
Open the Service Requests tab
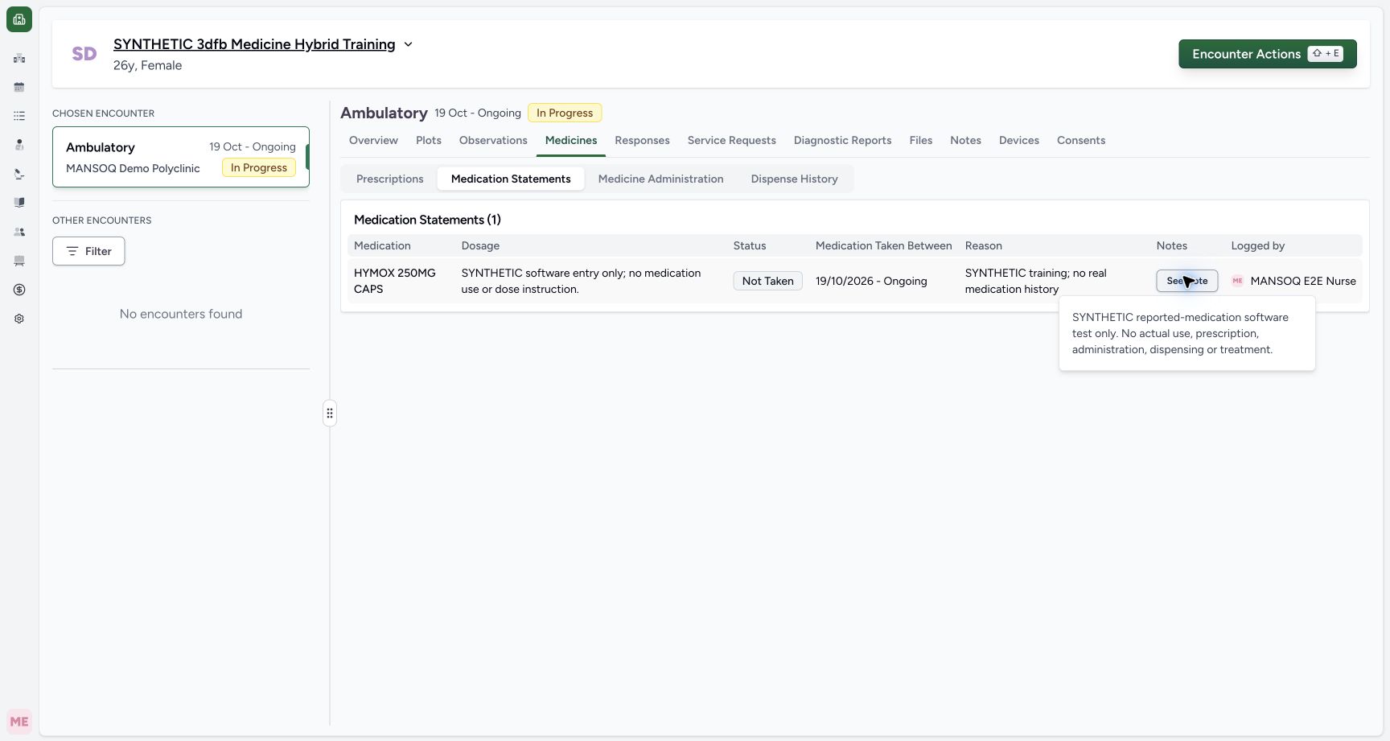click(x=732, y=140)
